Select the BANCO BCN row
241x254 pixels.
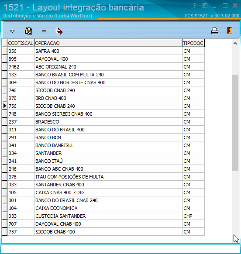point(103,137)
